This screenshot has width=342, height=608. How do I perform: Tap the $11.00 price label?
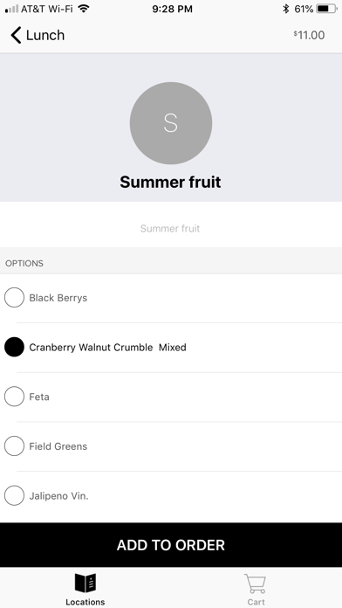[x=309, y=35]
